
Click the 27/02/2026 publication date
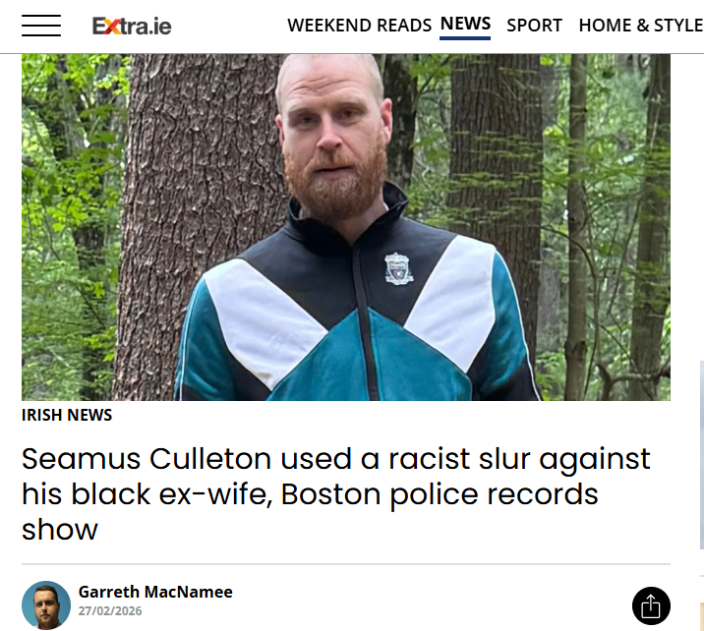pos(110,611)
